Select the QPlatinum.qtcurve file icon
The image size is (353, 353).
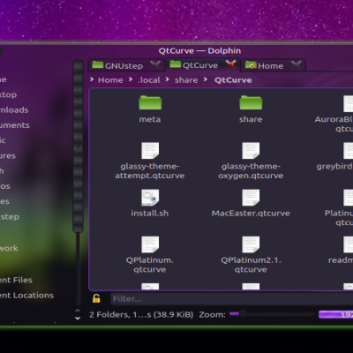(x=150, y=244)
